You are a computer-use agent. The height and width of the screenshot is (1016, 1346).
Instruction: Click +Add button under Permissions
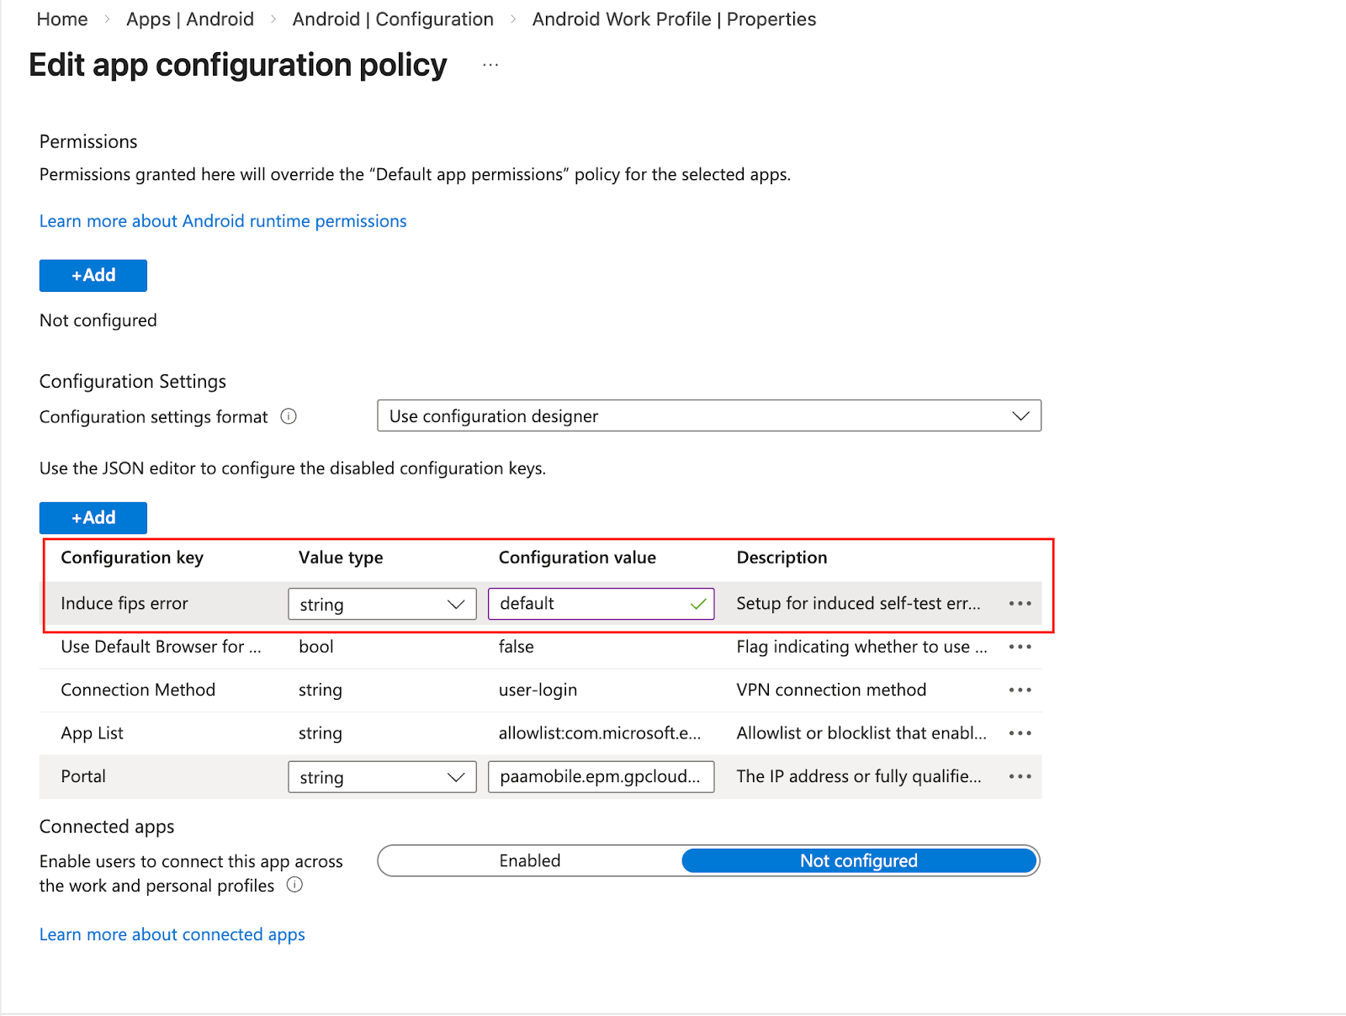tap(93, 276)
